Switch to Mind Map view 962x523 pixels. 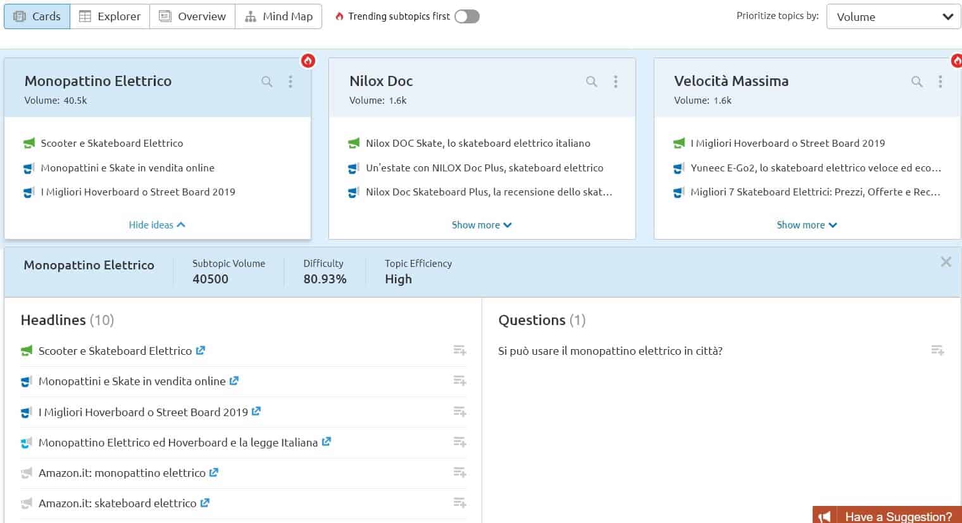278,16
